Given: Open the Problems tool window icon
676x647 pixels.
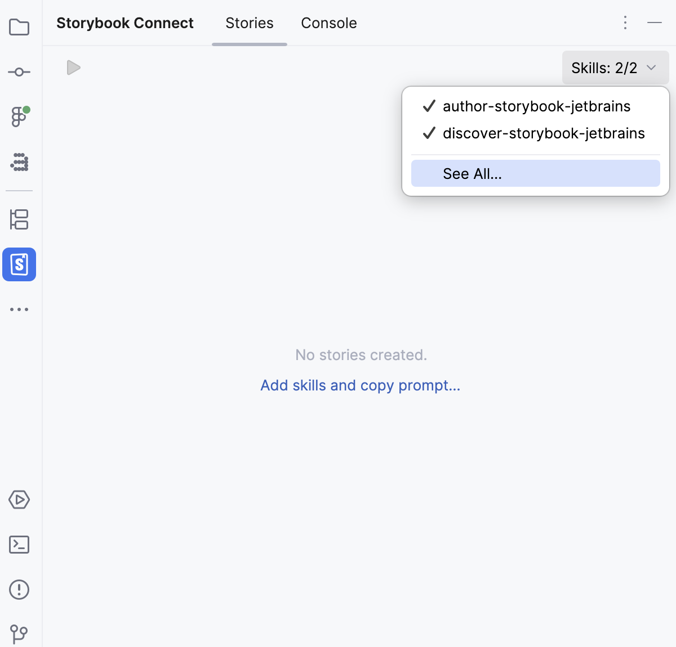Looking at the screenshot, I should click(x=19, y=590).
